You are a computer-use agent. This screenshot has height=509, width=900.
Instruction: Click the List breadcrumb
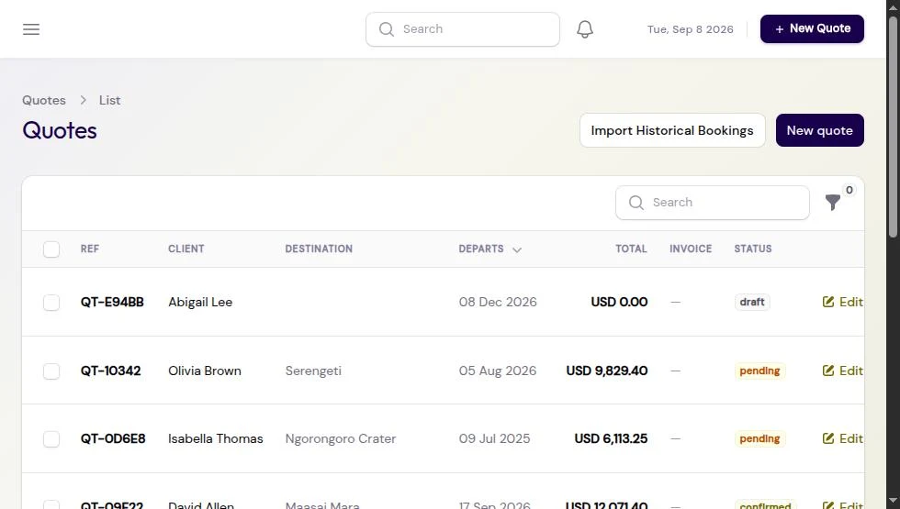click(x=109, y=100)
